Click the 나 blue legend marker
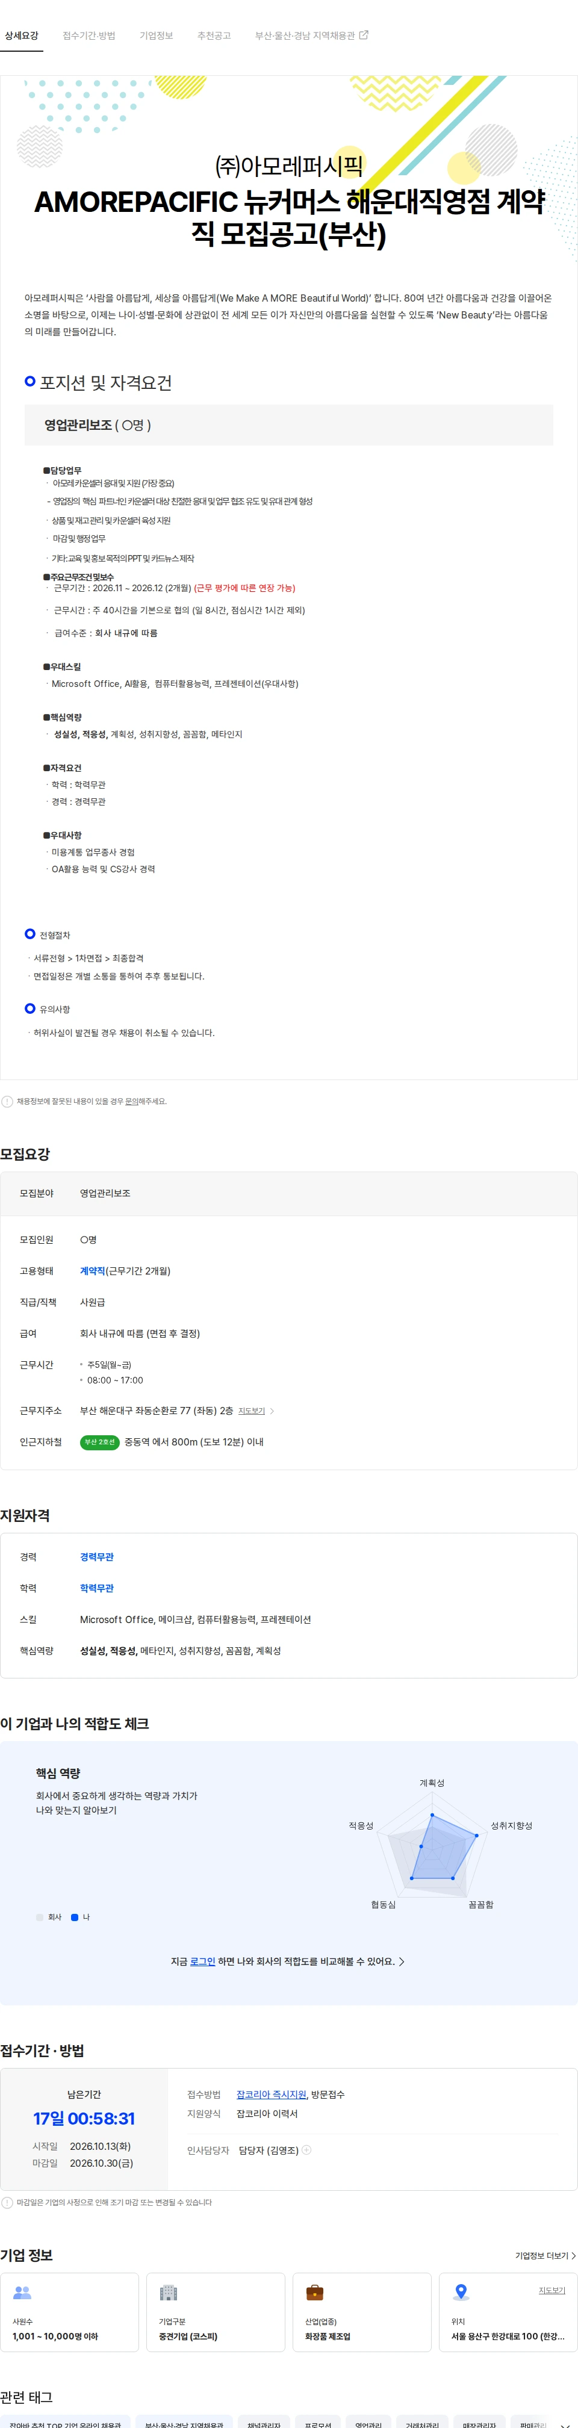578x2428 pixels. click(75, 1917)
